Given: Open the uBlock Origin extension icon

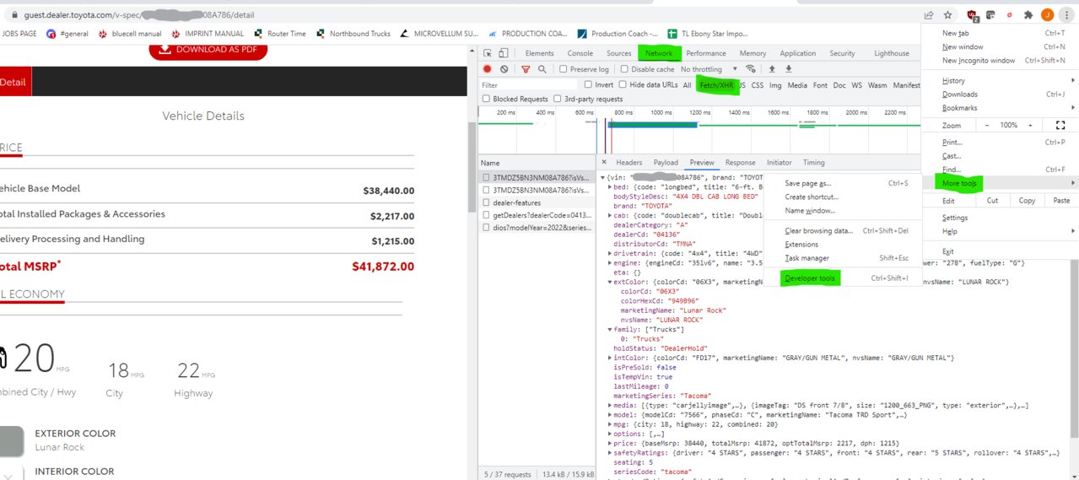Looking at the screenshot, I should 972,15.
